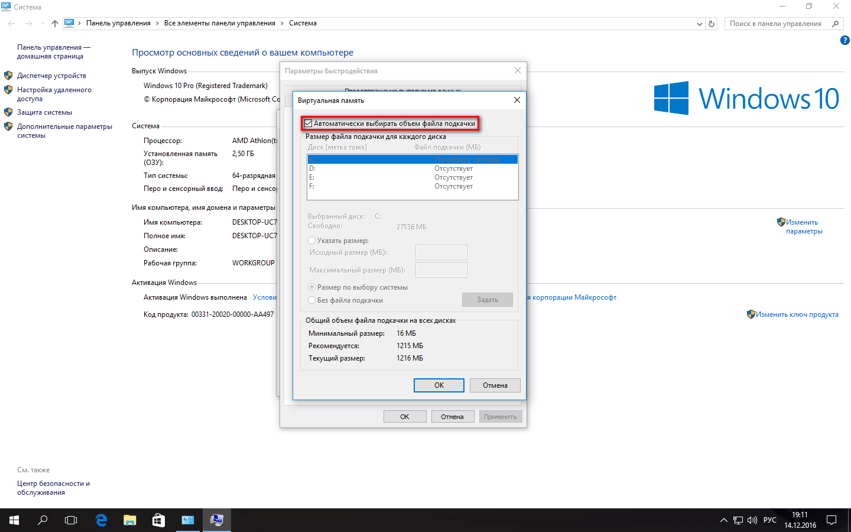
Task: Click the Максимальный размер (МБ) field
Action: click(441, 270)
